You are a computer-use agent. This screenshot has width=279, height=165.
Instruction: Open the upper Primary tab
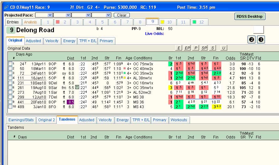(106, 41)
